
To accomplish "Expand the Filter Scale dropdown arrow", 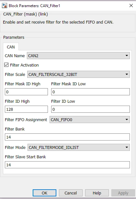I will [x=127, y=74].
